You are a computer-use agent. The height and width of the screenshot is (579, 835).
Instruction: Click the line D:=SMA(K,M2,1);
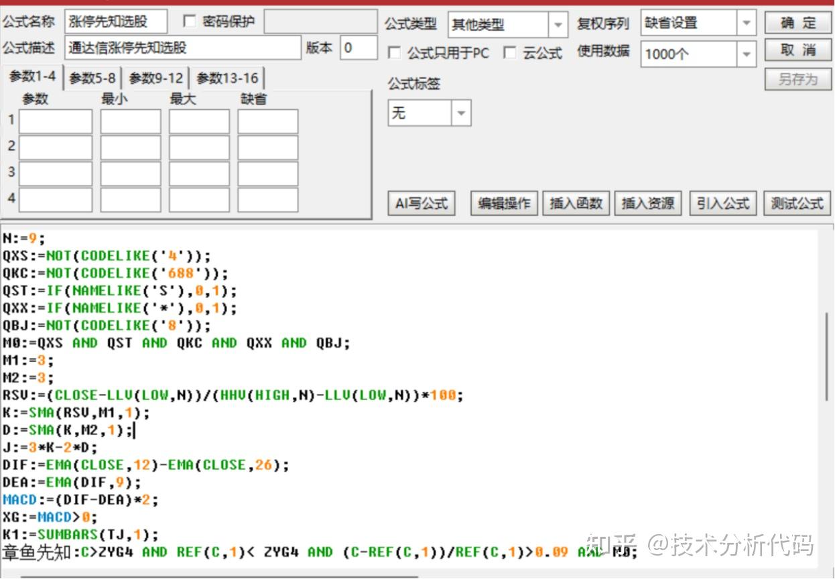[68, 430]
